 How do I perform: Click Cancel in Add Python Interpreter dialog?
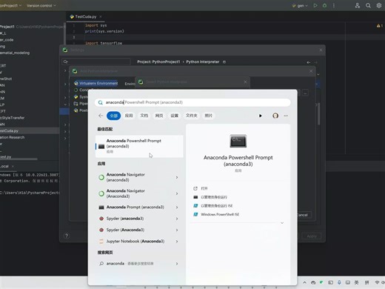tap(303, 215)
